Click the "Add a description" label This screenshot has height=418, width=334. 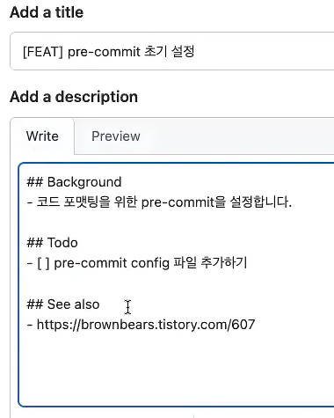(74, 97)
